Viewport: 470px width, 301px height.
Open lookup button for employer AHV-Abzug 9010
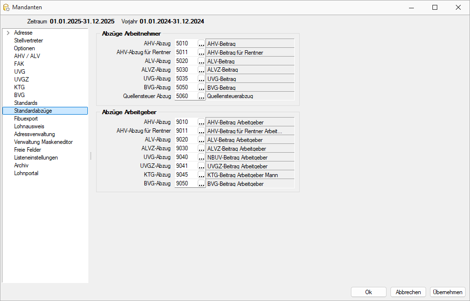coord(202,122)
